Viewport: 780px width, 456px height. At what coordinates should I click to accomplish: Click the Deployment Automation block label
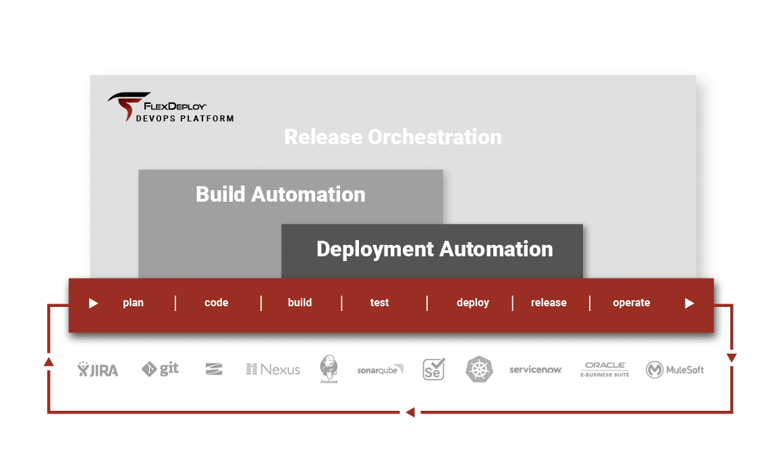pos(435,249)
